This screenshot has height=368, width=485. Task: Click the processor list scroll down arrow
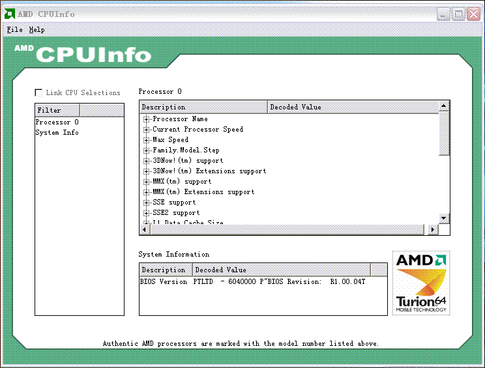pos(444,218)
